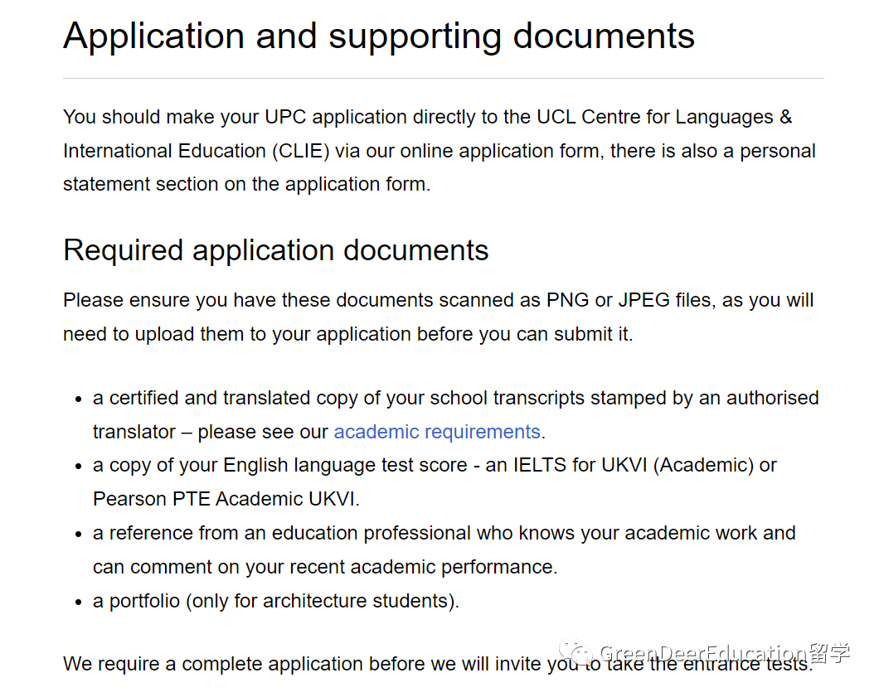Image resolution: width=879 pixels, height=692 pixels.
Task: Click the horizontal divider below main heading
Action: click(x=443, y=79)
